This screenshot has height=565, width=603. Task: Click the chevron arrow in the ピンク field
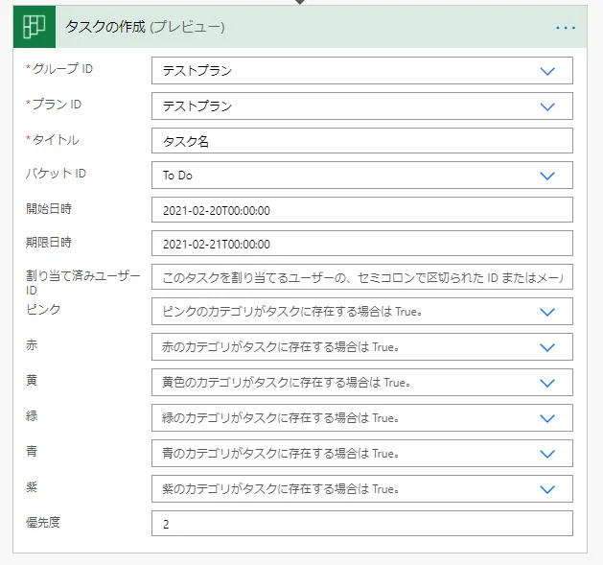click(x=547, y=312)
